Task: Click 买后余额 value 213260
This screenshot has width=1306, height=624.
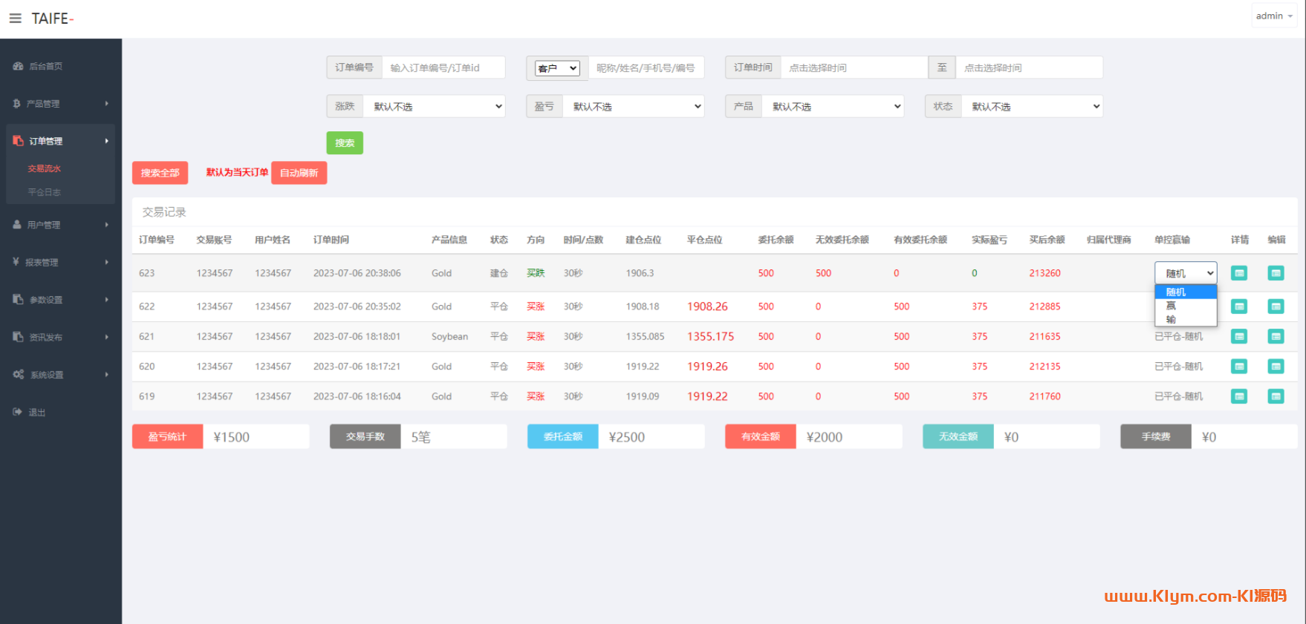Action: 1045,273
